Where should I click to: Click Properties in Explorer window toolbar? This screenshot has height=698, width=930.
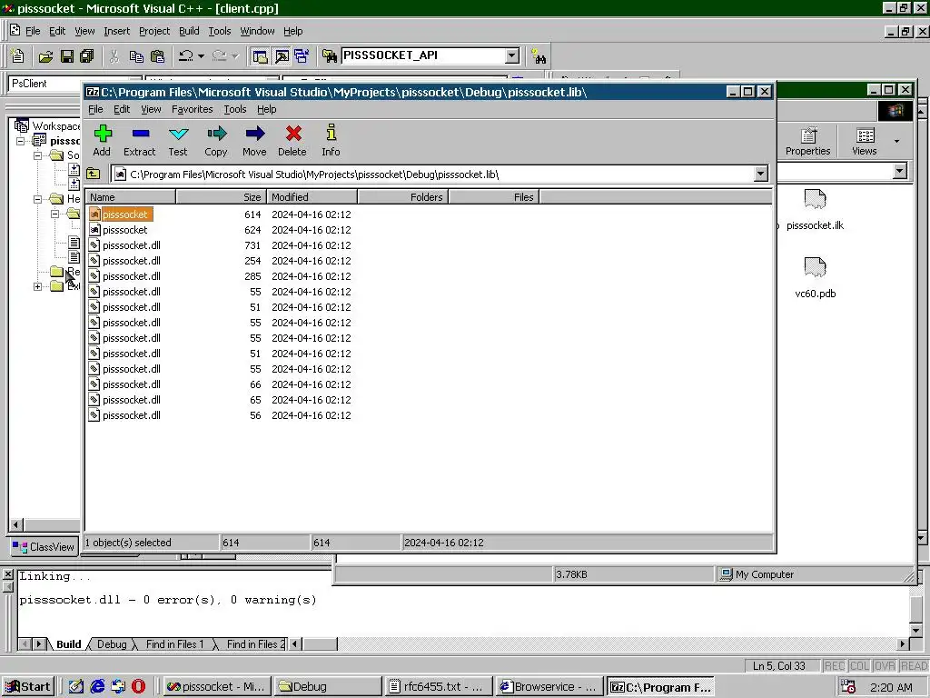pos(807,141)
